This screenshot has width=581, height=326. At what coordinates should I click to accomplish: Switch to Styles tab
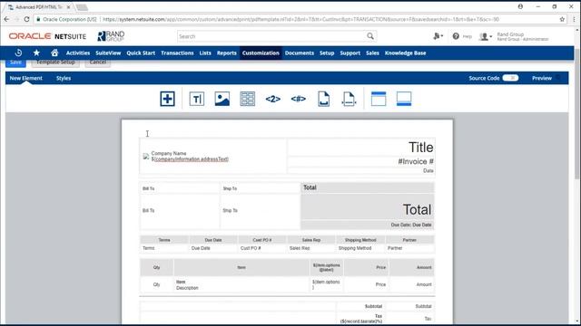(64, 78)
